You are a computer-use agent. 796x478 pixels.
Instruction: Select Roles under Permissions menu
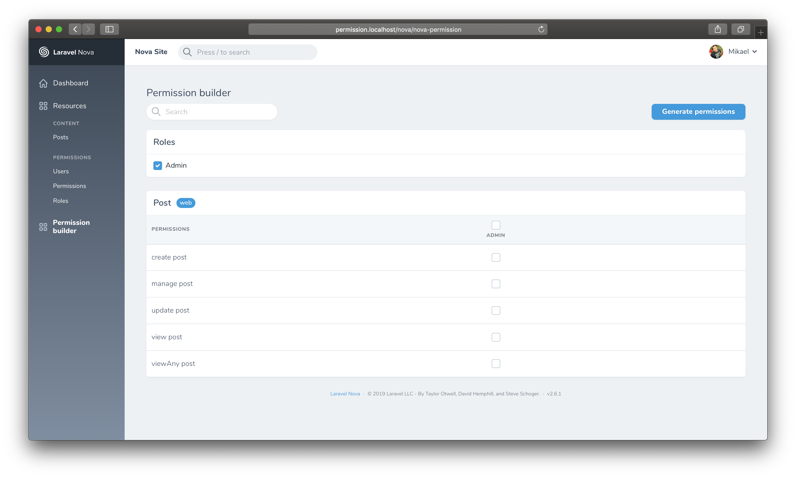[x=61, y=201]
